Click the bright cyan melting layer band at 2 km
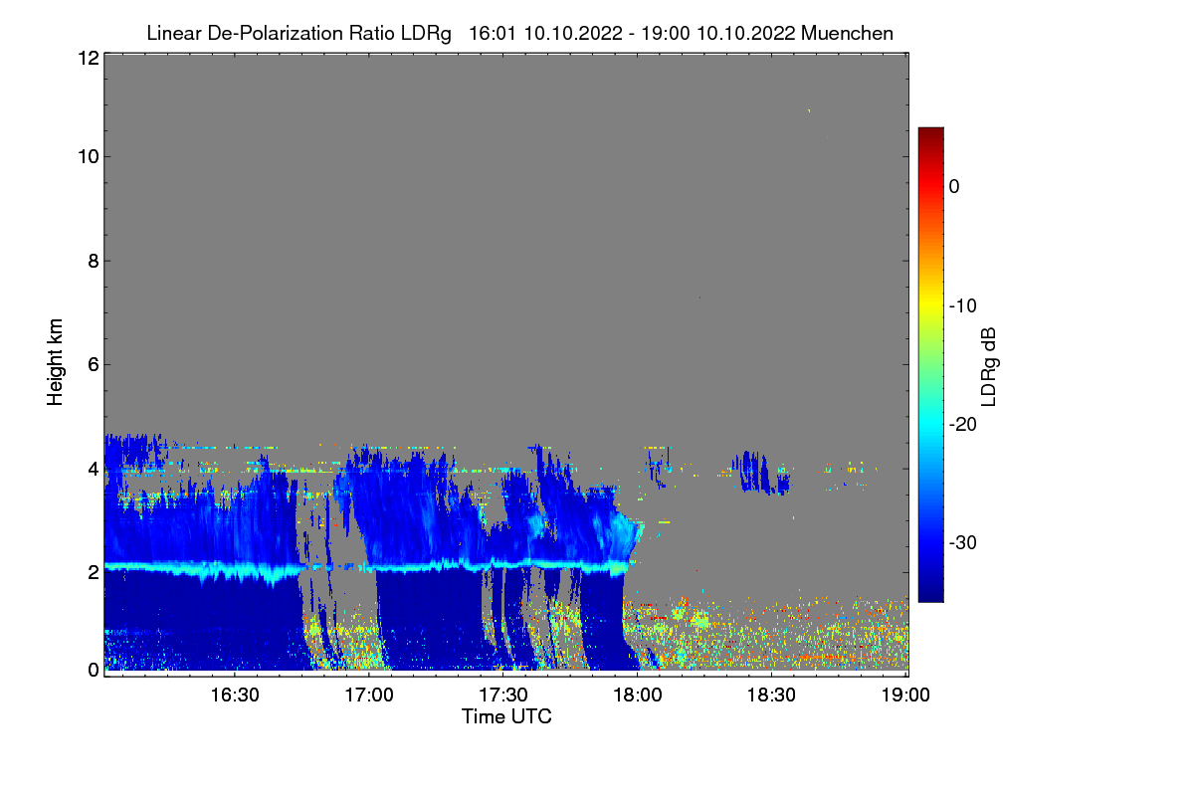The width and height of the screenshot is (1194, 796). [368, 568]
